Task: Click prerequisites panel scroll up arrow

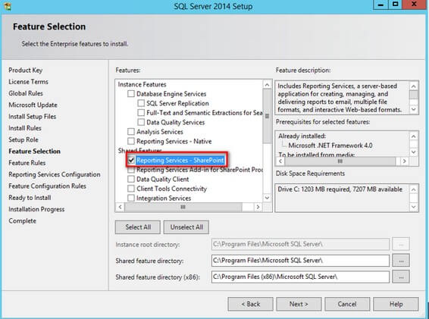Action: pos(414,136)
